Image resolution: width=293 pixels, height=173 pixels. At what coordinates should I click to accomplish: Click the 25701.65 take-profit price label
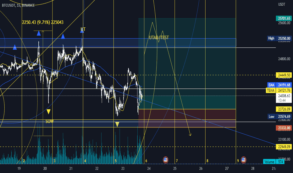[x=284, y=18]
